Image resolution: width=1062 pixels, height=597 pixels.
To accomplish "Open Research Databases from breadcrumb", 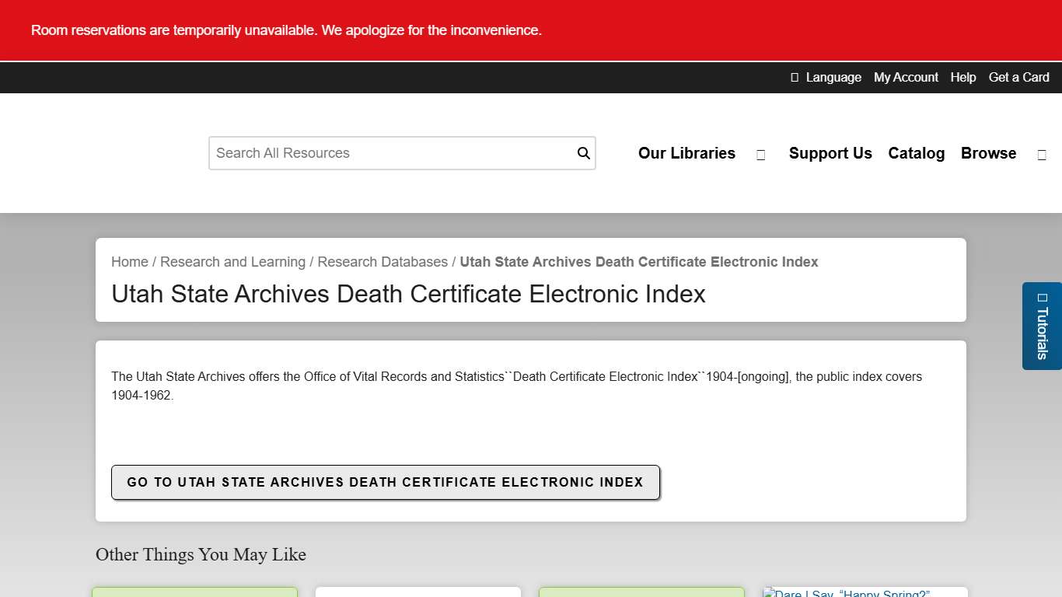I will coord(382,262).
